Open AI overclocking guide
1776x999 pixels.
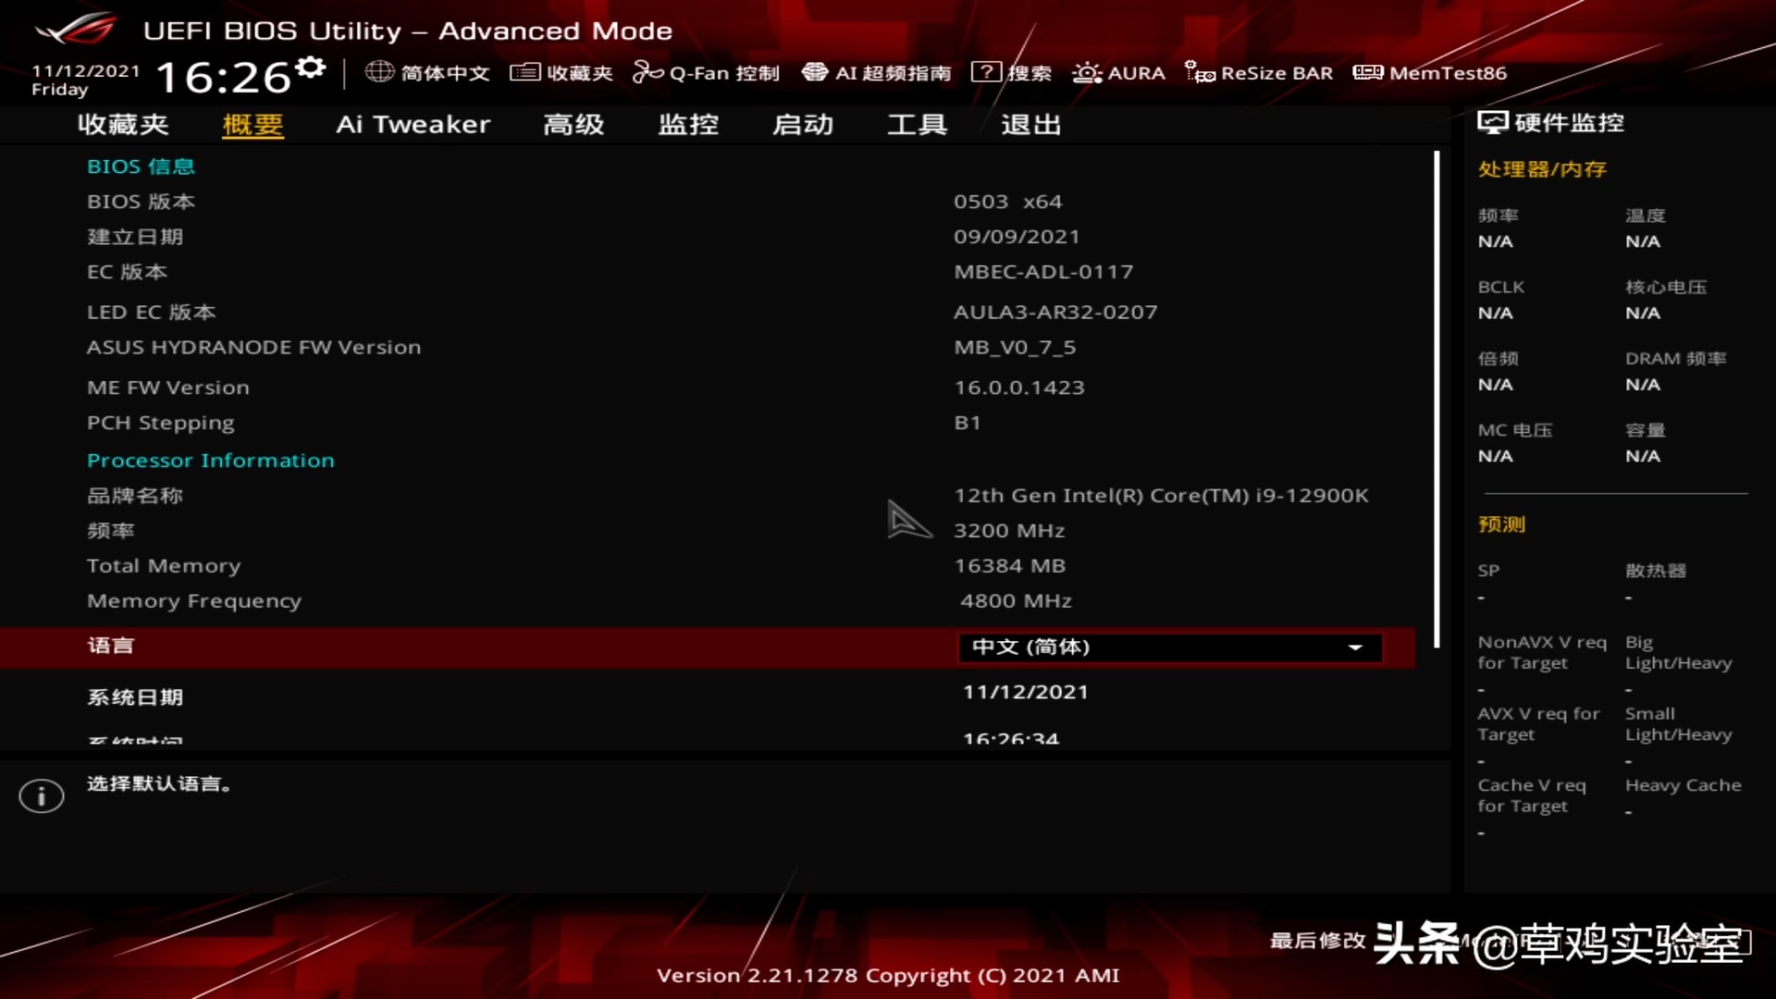(877, 72)
